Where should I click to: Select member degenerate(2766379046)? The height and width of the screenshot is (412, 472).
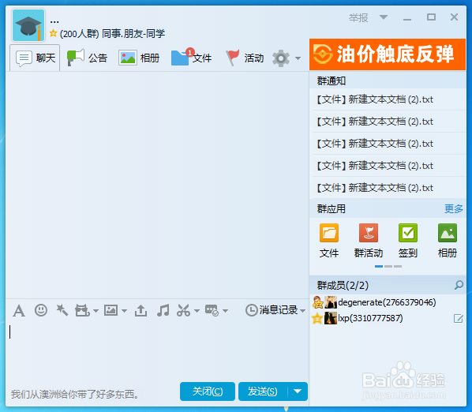pyautogui.click(x=388, y=302)
